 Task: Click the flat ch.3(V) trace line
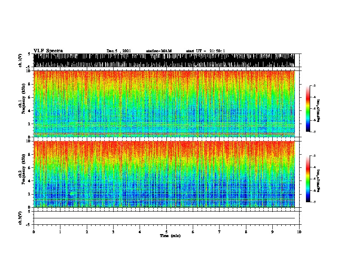click(164, 218)
